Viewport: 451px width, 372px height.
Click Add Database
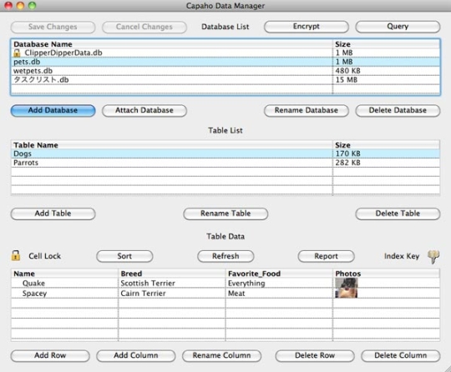[53, 110]
